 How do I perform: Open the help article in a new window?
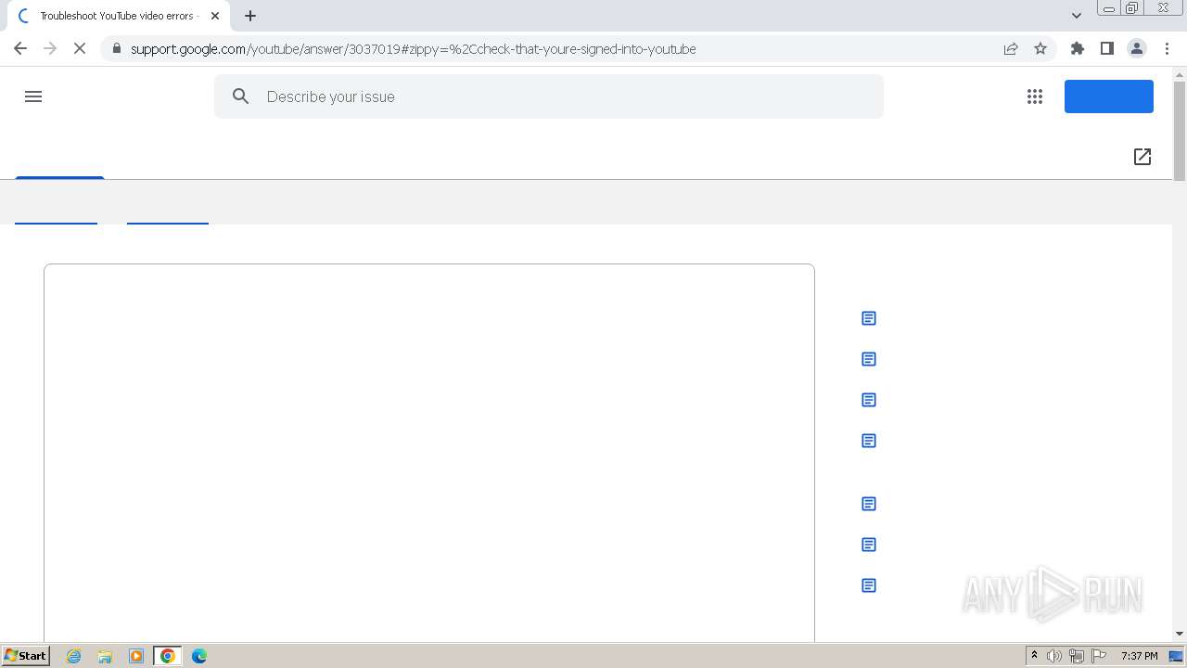point(1142,157)
